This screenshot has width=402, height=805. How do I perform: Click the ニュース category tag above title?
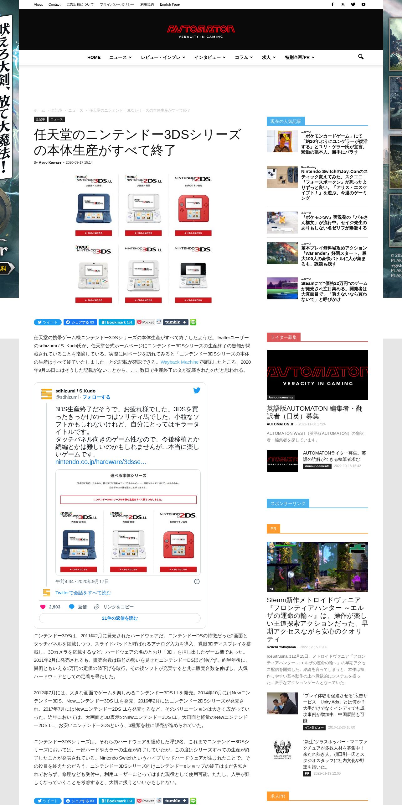pyautogui.click(x=57, y=119)
